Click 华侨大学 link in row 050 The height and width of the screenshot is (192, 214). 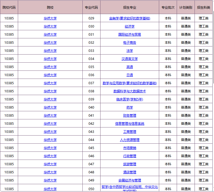click(x=50, y=189)
